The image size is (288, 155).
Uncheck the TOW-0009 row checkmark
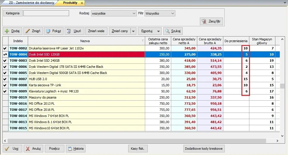(5, 91)
